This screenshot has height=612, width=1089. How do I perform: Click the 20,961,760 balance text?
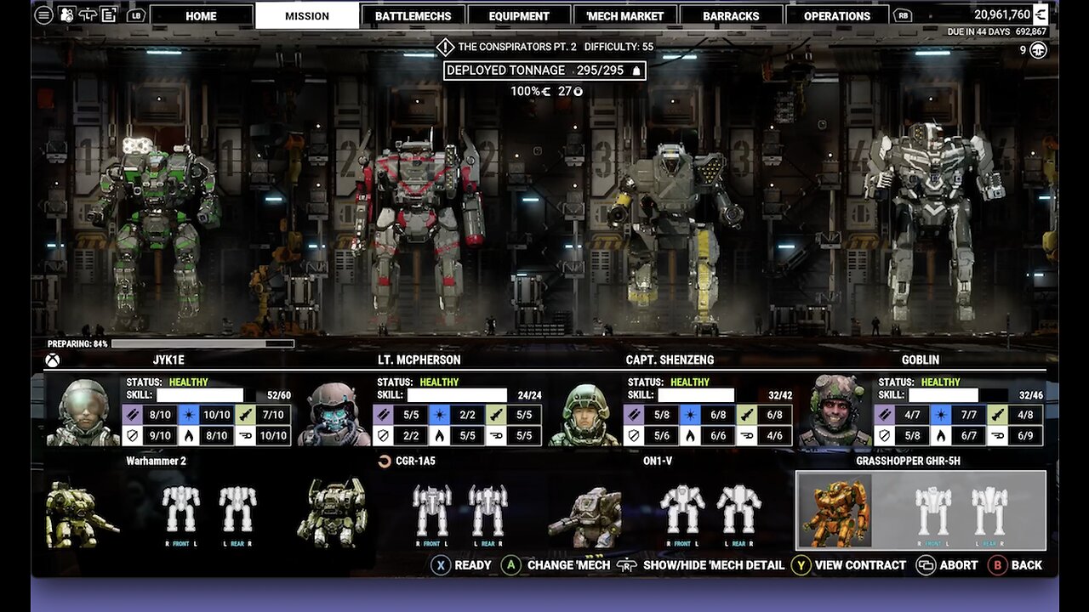click(1002, 14)
